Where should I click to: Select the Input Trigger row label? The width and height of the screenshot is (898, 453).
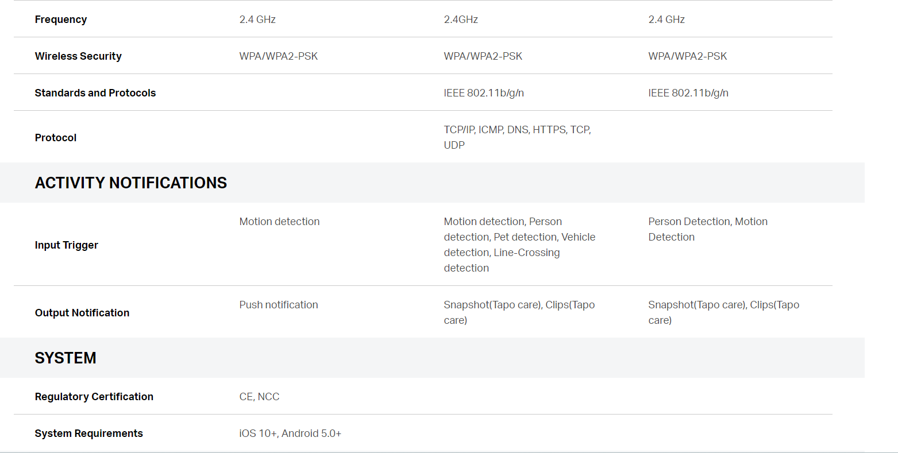click(67, 245)
